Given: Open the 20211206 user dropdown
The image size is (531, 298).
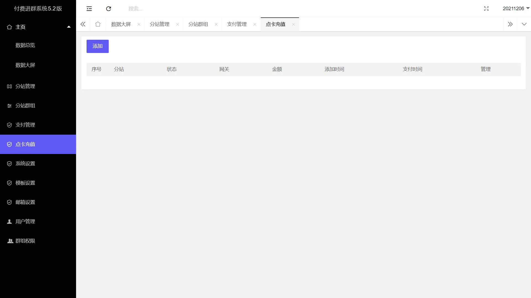Looking at the screenshot, I should 516,9.
